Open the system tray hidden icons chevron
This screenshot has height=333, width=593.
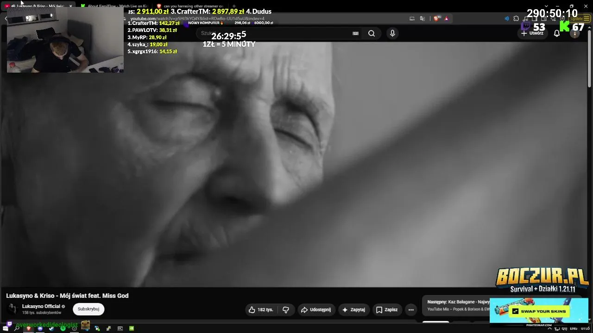click(x=549, y=328)
